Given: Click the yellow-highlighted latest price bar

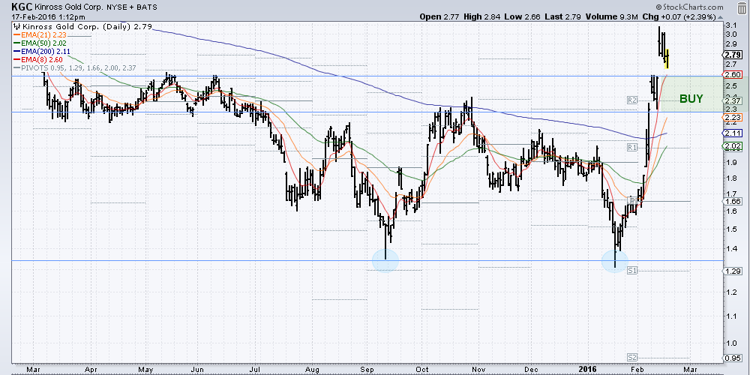Looking at the screenshot, I should [667, 58].
